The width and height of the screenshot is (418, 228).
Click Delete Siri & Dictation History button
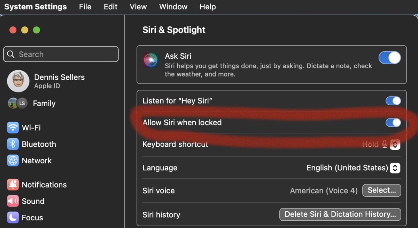click(x=340, y=214)
